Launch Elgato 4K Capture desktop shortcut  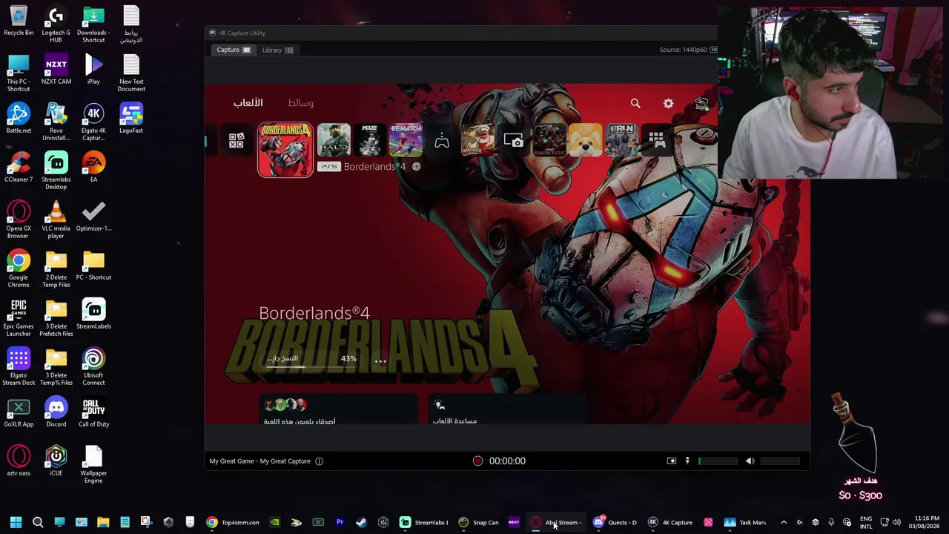[93, 122]
